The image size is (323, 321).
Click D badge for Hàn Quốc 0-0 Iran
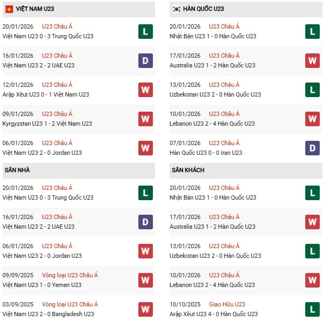[x=312, y=148]
